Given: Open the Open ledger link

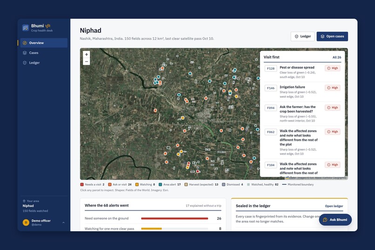Looking at the screenshot, I should coord(334,206).
